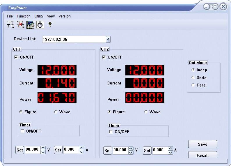
Task: Click CH1 power display reading 01.670
Action: coord(57,98)
